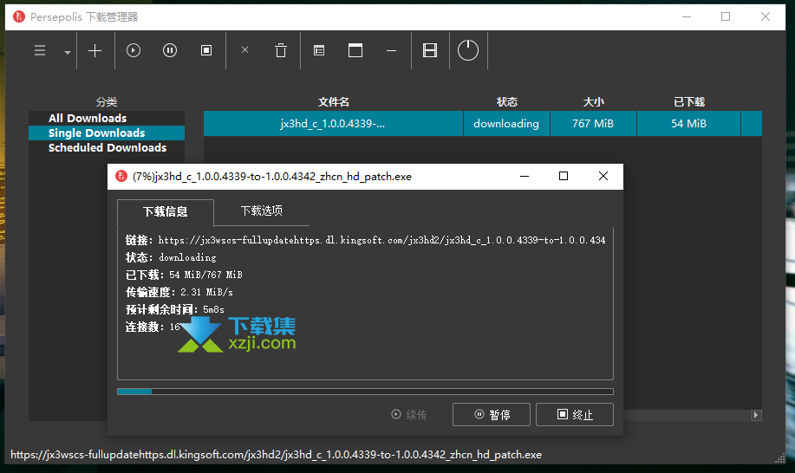Viewport: 795px width, 473px height.
Task: Click Persepolis logo in main title bar
Action: coord(19,16)
